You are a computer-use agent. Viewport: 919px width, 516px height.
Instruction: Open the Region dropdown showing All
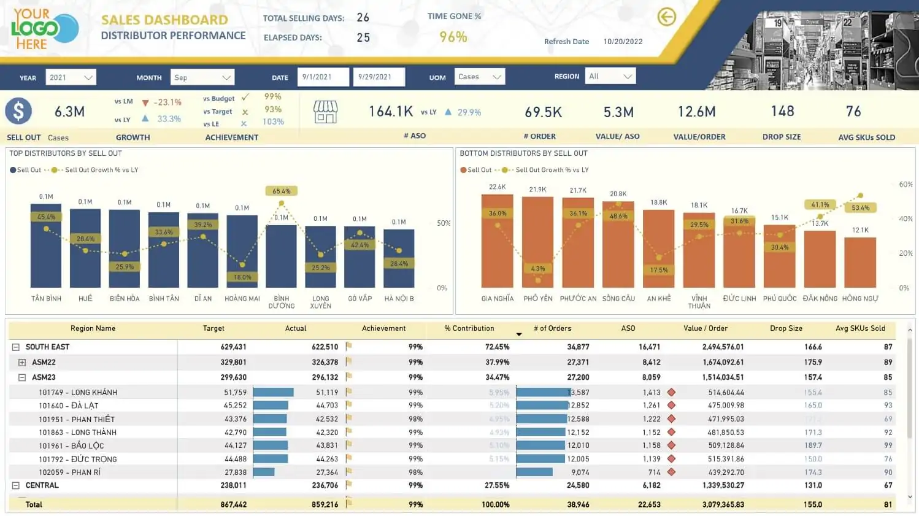click(610, 76)
